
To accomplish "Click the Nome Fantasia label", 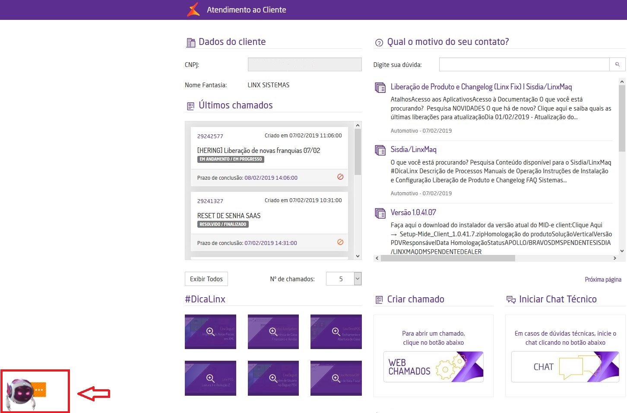I will coord(206,85).
